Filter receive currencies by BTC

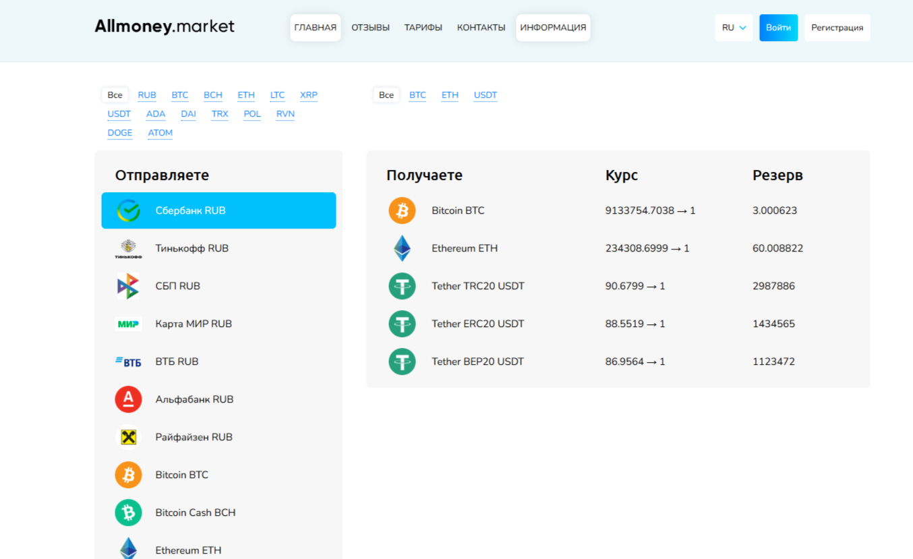pyautogui.click(x=417, y=95)
